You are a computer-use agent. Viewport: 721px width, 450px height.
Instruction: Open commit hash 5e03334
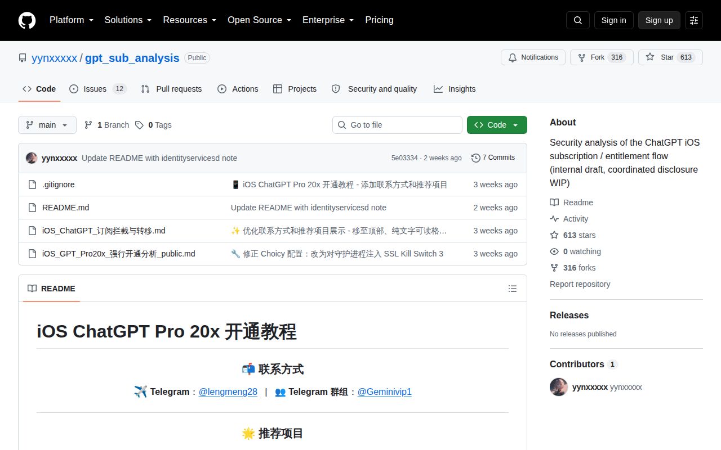[x=404, y=158]
